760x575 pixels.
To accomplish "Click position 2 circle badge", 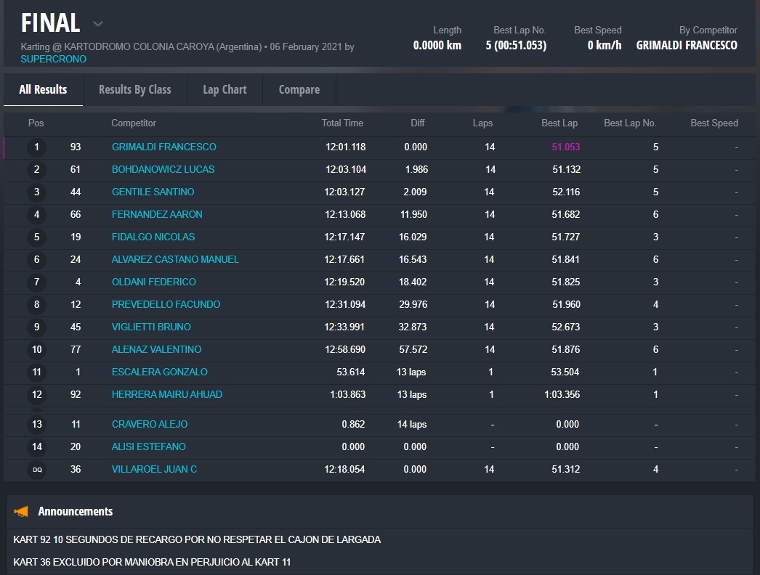I will tap(36, 170).
